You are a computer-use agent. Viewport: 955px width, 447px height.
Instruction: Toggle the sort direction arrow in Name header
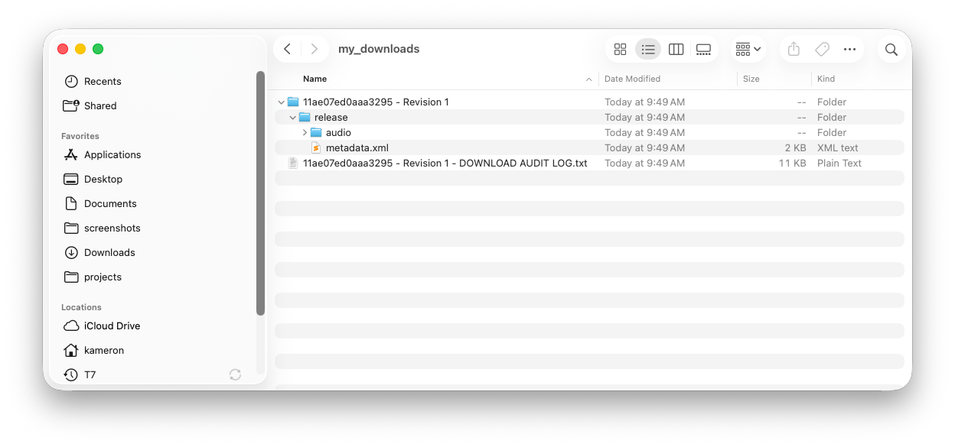pos(589,79)
